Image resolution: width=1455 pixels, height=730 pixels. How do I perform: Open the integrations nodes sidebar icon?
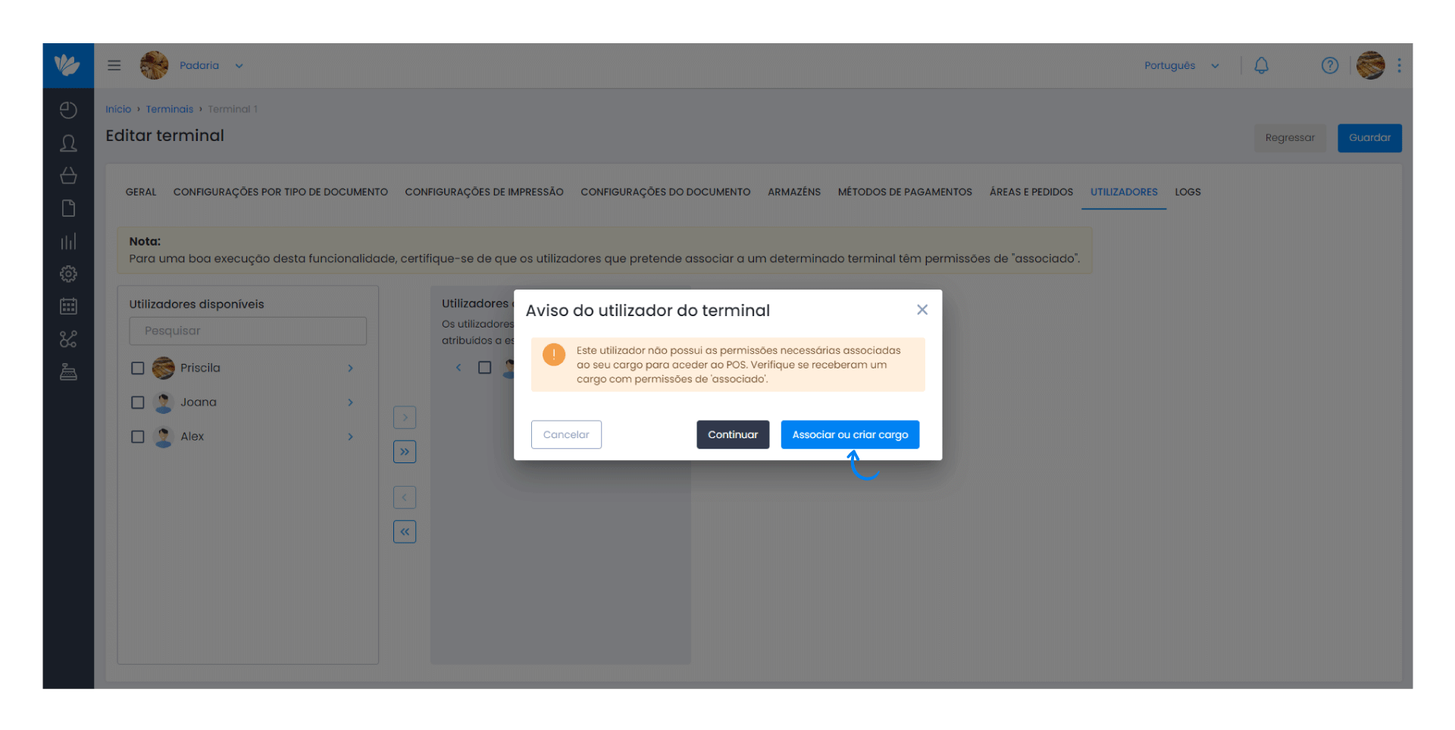tap(68, 339)
